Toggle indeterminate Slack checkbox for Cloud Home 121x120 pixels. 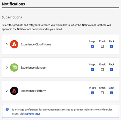tap(111, 46)
